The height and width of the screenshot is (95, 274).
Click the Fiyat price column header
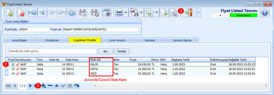[140, 60]
